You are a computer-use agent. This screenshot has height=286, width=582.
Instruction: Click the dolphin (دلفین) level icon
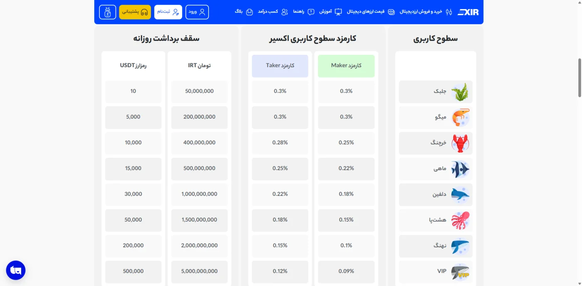click(x=460, y=195)
